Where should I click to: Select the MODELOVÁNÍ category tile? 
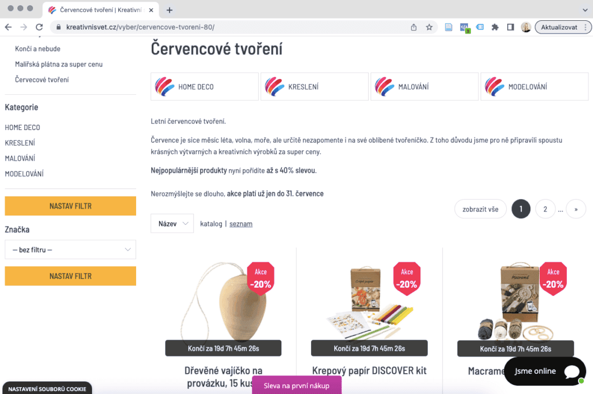coord(535,87)
